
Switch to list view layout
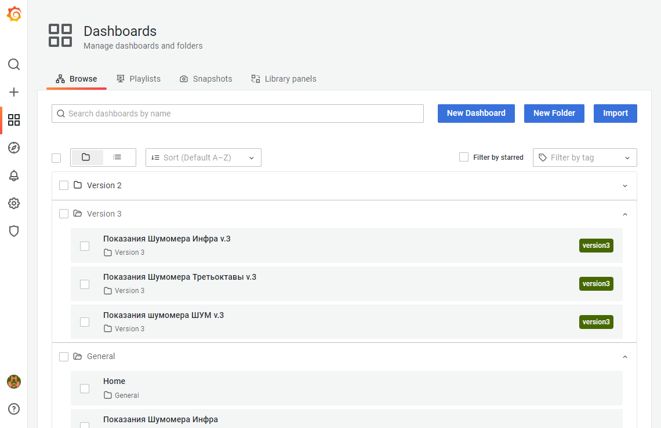point(117,157)
